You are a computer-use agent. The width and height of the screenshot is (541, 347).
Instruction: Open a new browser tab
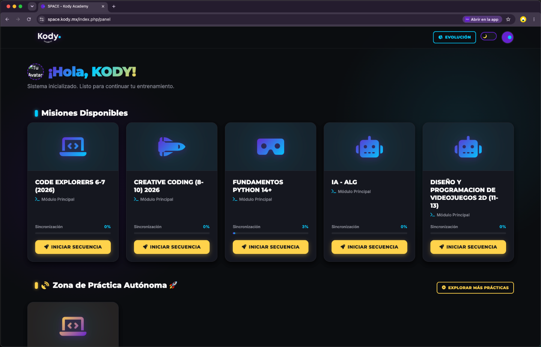pyautogui.click(x=114, y=6)
